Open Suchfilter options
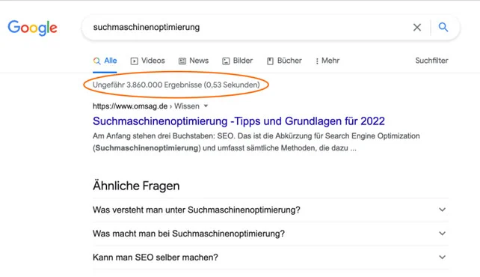 coord(431,61)
